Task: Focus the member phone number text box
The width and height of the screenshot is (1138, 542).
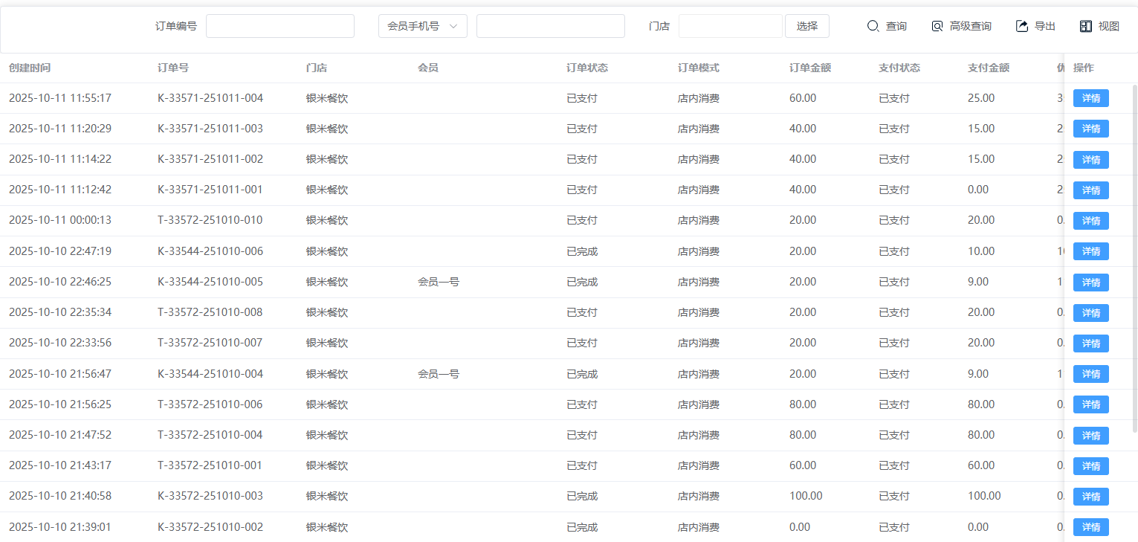Action: coord(550,26)
